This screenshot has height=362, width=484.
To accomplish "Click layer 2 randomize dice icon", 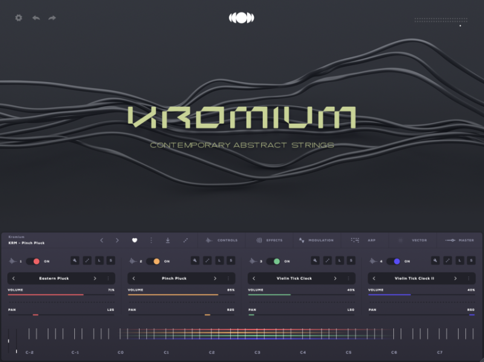I will (x=207, y=261).
